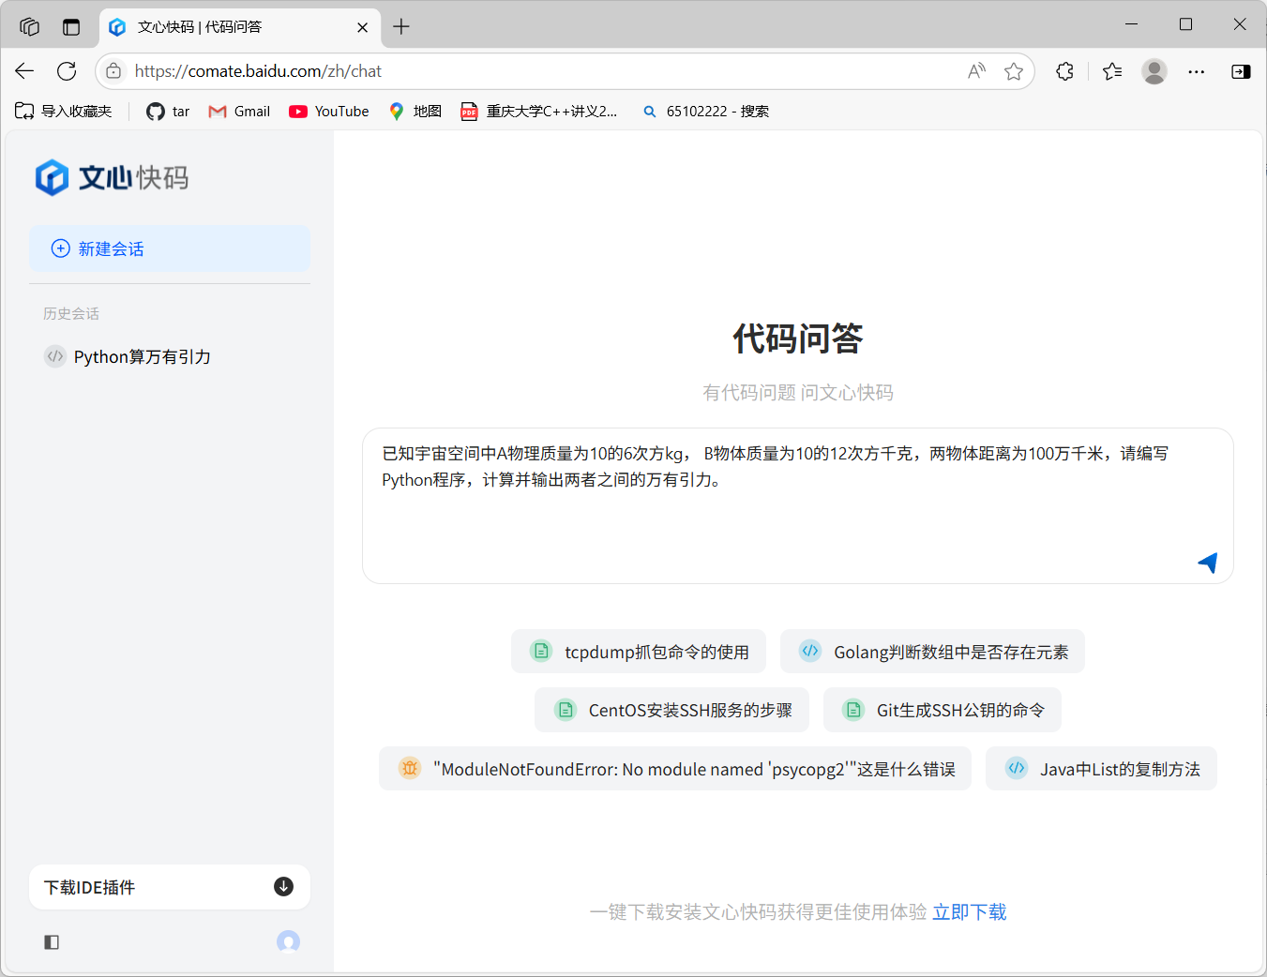Screen dimensions: 1267x977
Task: Open the browser extensions puzzle icon
Action: [x=1064, y=71]
